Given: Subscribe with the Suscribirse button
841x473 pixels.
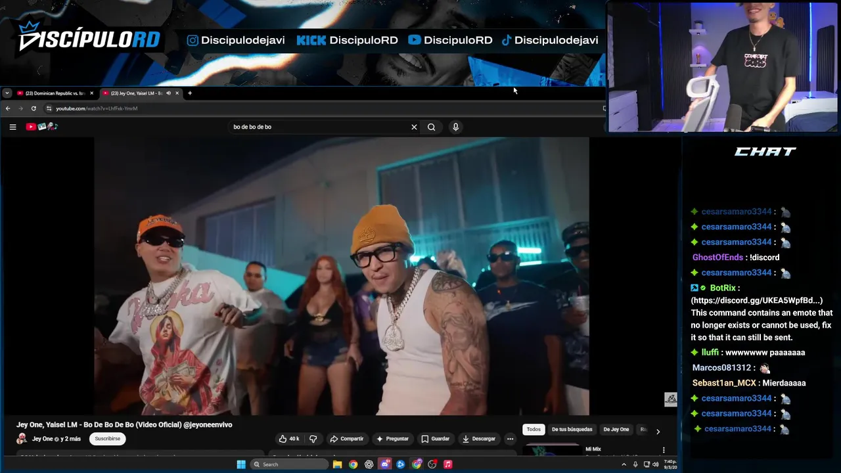Looking at the screenshot, I should click(107, 439).
